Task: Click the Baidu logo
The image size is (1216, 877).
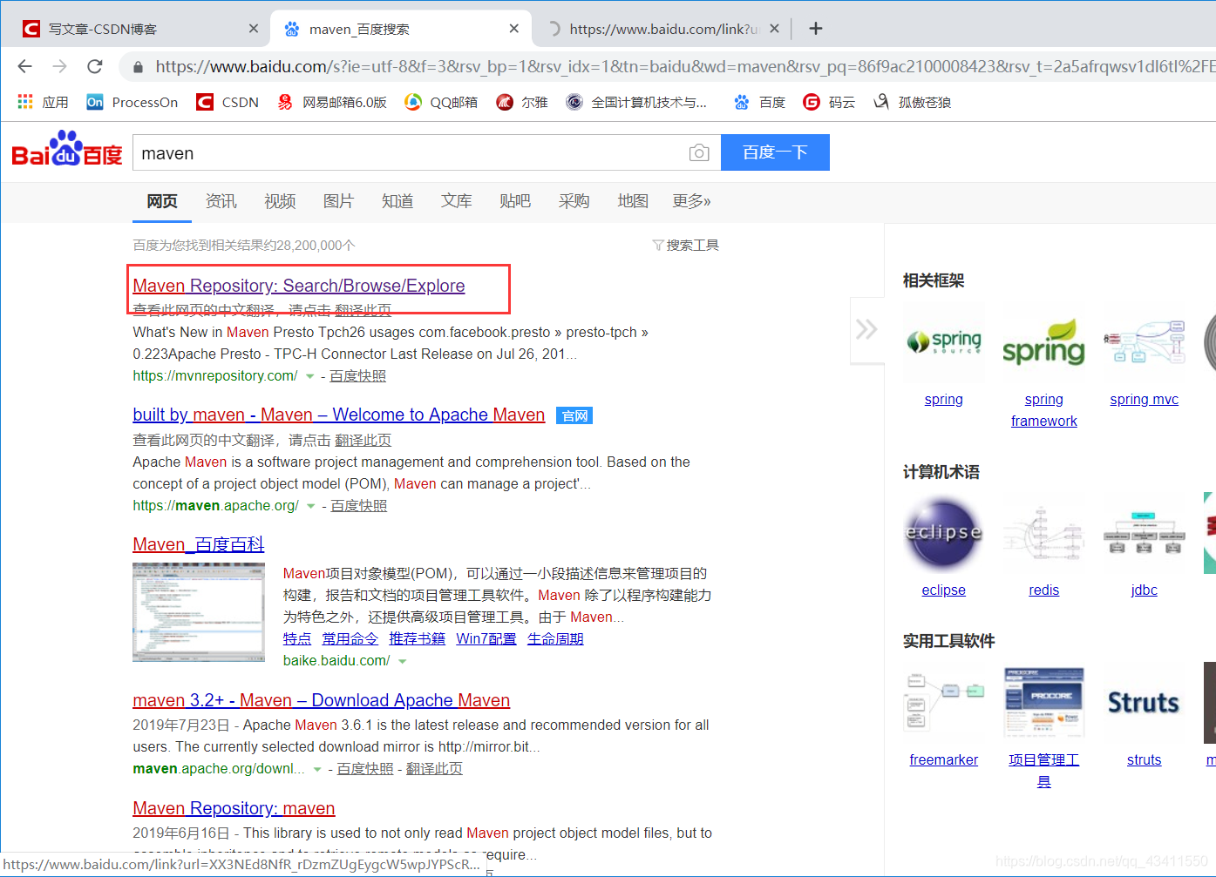Action: click(67, 149)
